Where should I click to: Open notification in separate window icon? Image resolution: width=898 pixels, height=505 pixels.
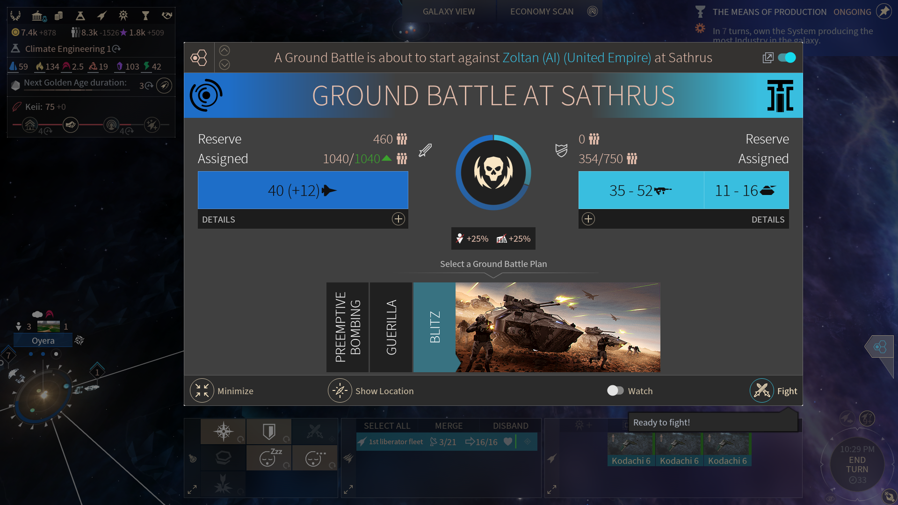click(768, 58)
